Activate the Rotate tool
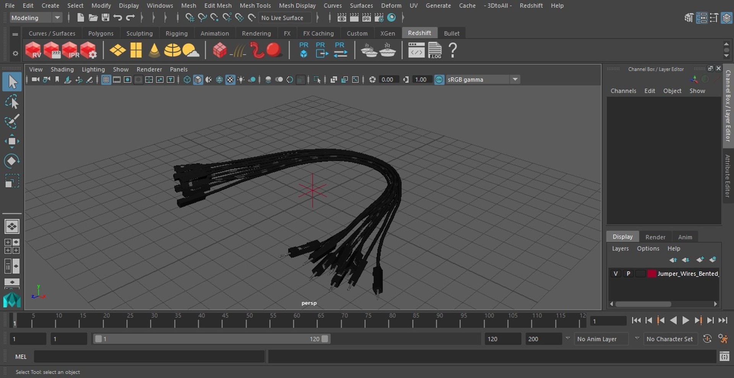The height and width of the screenshot is (378, 734). [x=12, y=161]
